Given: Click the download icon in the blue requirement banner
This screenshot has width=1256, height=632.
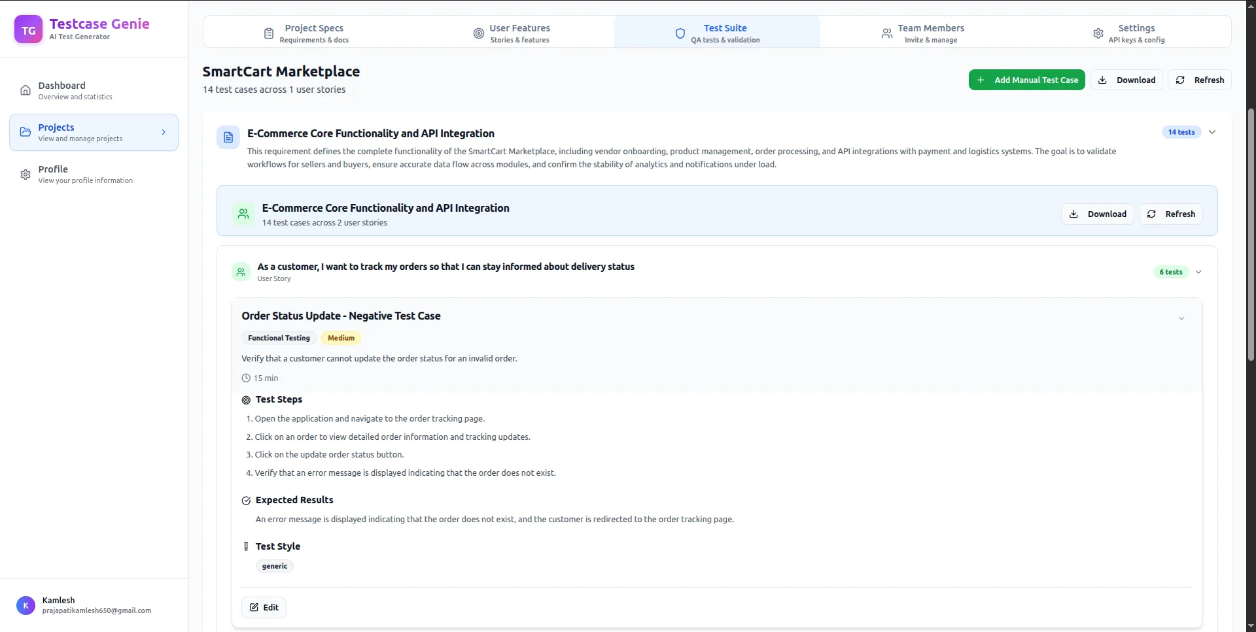Looking at the screenshot, I should point(1073,214).
